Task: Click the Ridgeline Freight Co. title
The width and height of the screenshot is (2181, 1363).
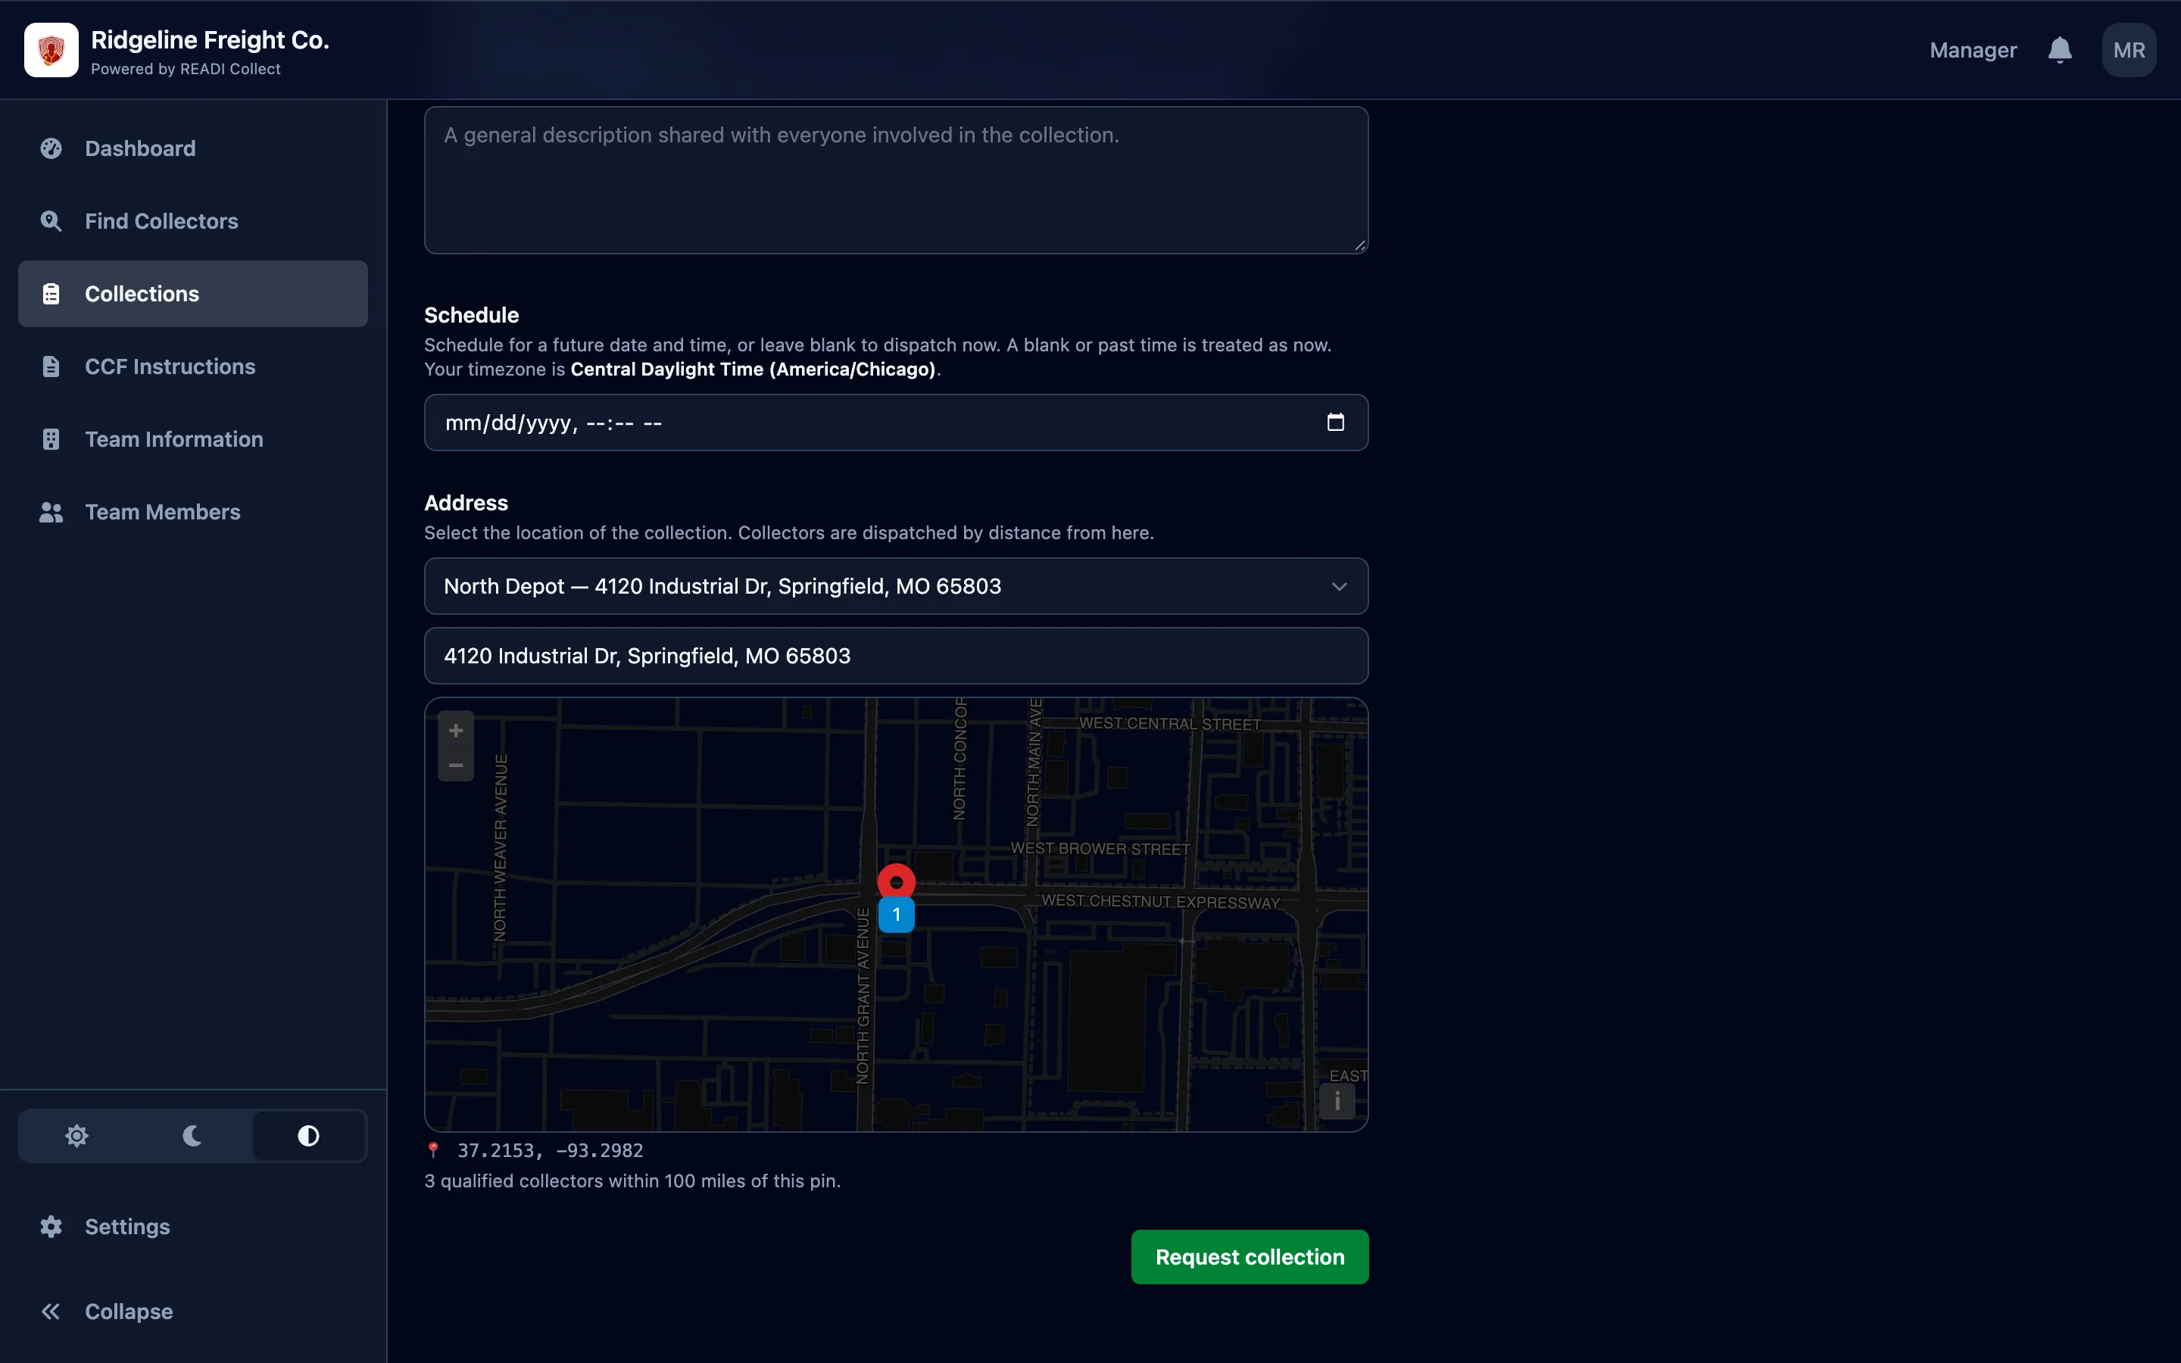Action: tap(210, 39)
